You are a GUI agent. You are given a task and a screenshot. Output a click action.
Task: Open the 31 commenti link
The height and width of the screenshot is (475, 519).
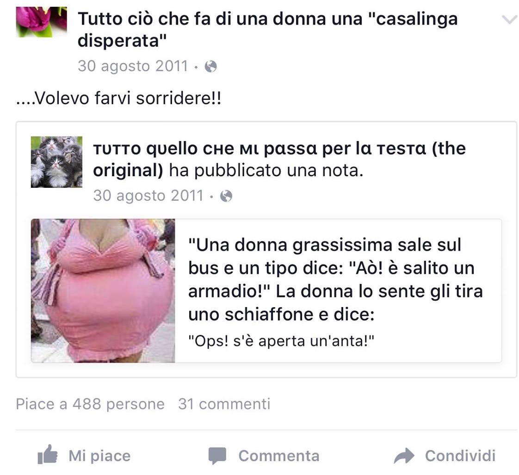pyautogui.click(x=224, y=404)
